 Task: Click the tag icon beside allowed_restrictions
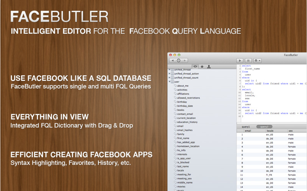[x=175, y=98]
